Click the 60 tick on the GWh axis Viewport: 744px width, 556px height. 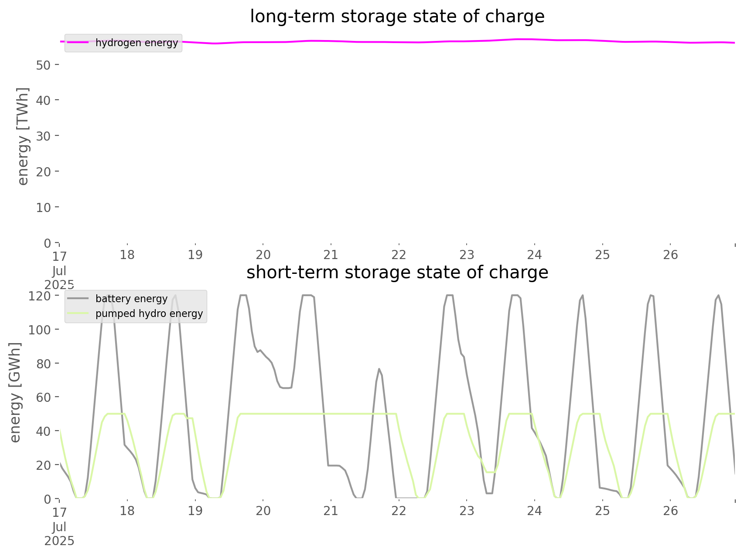coord(44,397)
